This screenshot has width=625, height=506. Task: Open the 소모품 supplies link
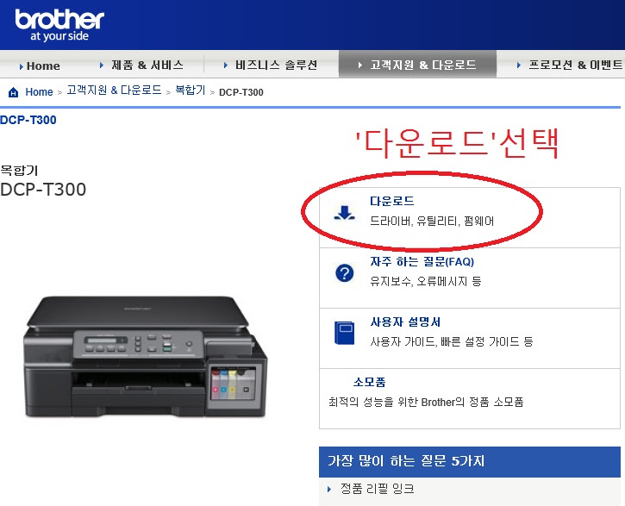click(x=370, y=382)
